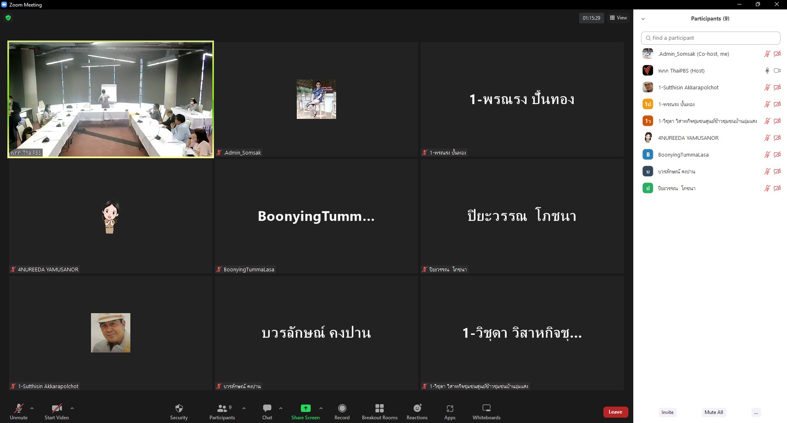Open the Chat panel
The width and height of the screenshot is (787, 423).
pyautogui.click(x=267, y=412)
